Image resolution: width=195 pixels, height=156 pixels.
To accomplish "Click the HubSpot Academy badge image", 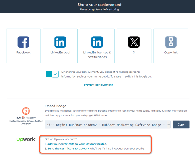I will (26, 111).
